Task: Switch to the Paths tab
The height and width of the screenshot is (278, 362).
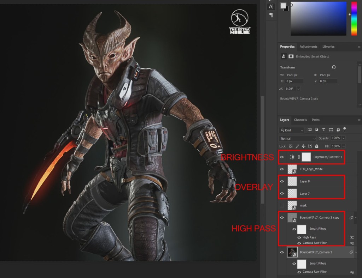Action: point(316,120)
